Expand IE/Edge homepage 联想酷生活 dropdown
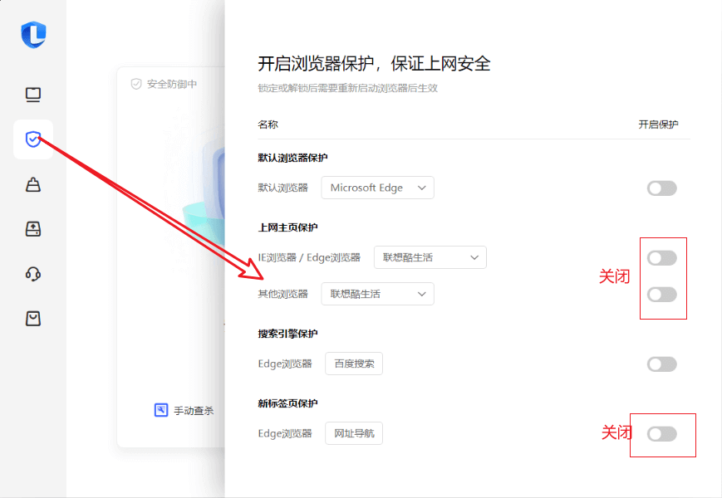Viewport: 722px width, 498px height. (430, 257)
